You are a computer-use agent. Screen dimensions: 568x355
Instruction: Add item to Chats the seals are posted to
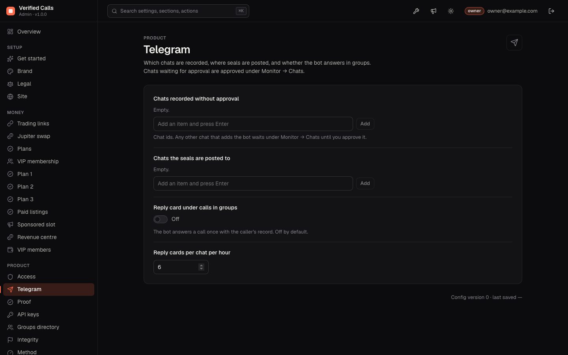coord(365,183)
